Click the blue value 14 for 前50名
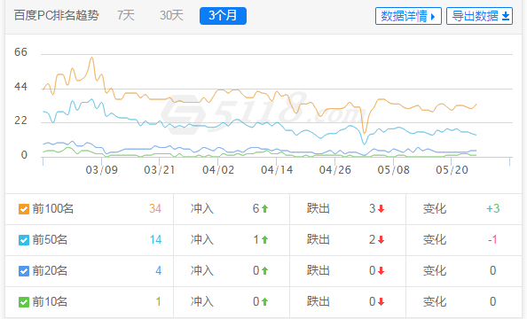527x319 pixels. 155,239
